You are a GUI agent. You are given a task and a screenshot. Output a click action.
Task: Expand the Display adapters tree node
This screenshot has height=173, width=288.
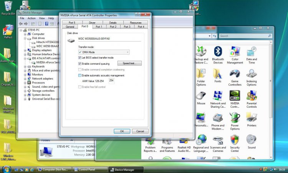25,50
